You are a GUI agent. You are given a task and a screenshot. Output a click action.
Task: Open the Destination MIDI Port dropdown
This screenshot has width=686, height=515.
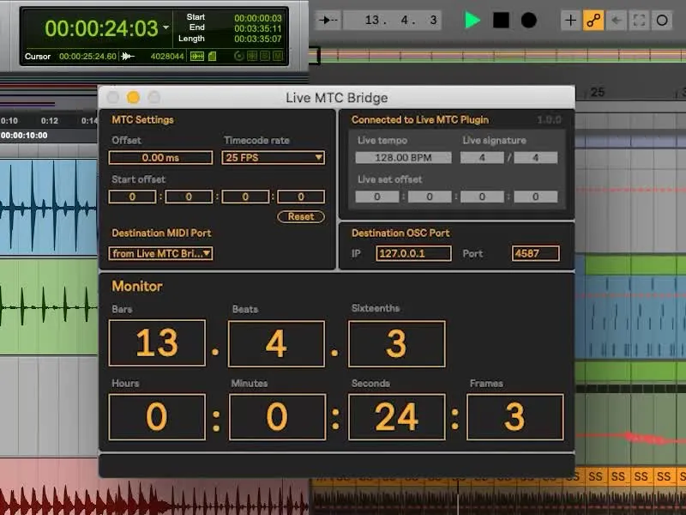(x=161, y=253)
